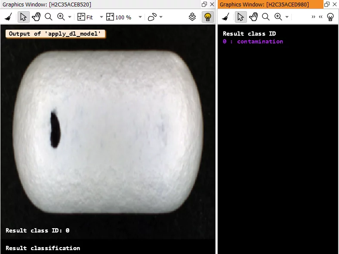The width and height of the screenshot is (339, 254).
Task: Toggle the highlighted lightbulb in left window
Action: pyautogui.click(x=207, y=17)
